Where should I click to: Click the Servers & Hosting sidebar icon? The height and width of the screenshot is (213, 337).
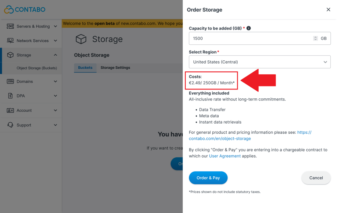pos(10,26)
